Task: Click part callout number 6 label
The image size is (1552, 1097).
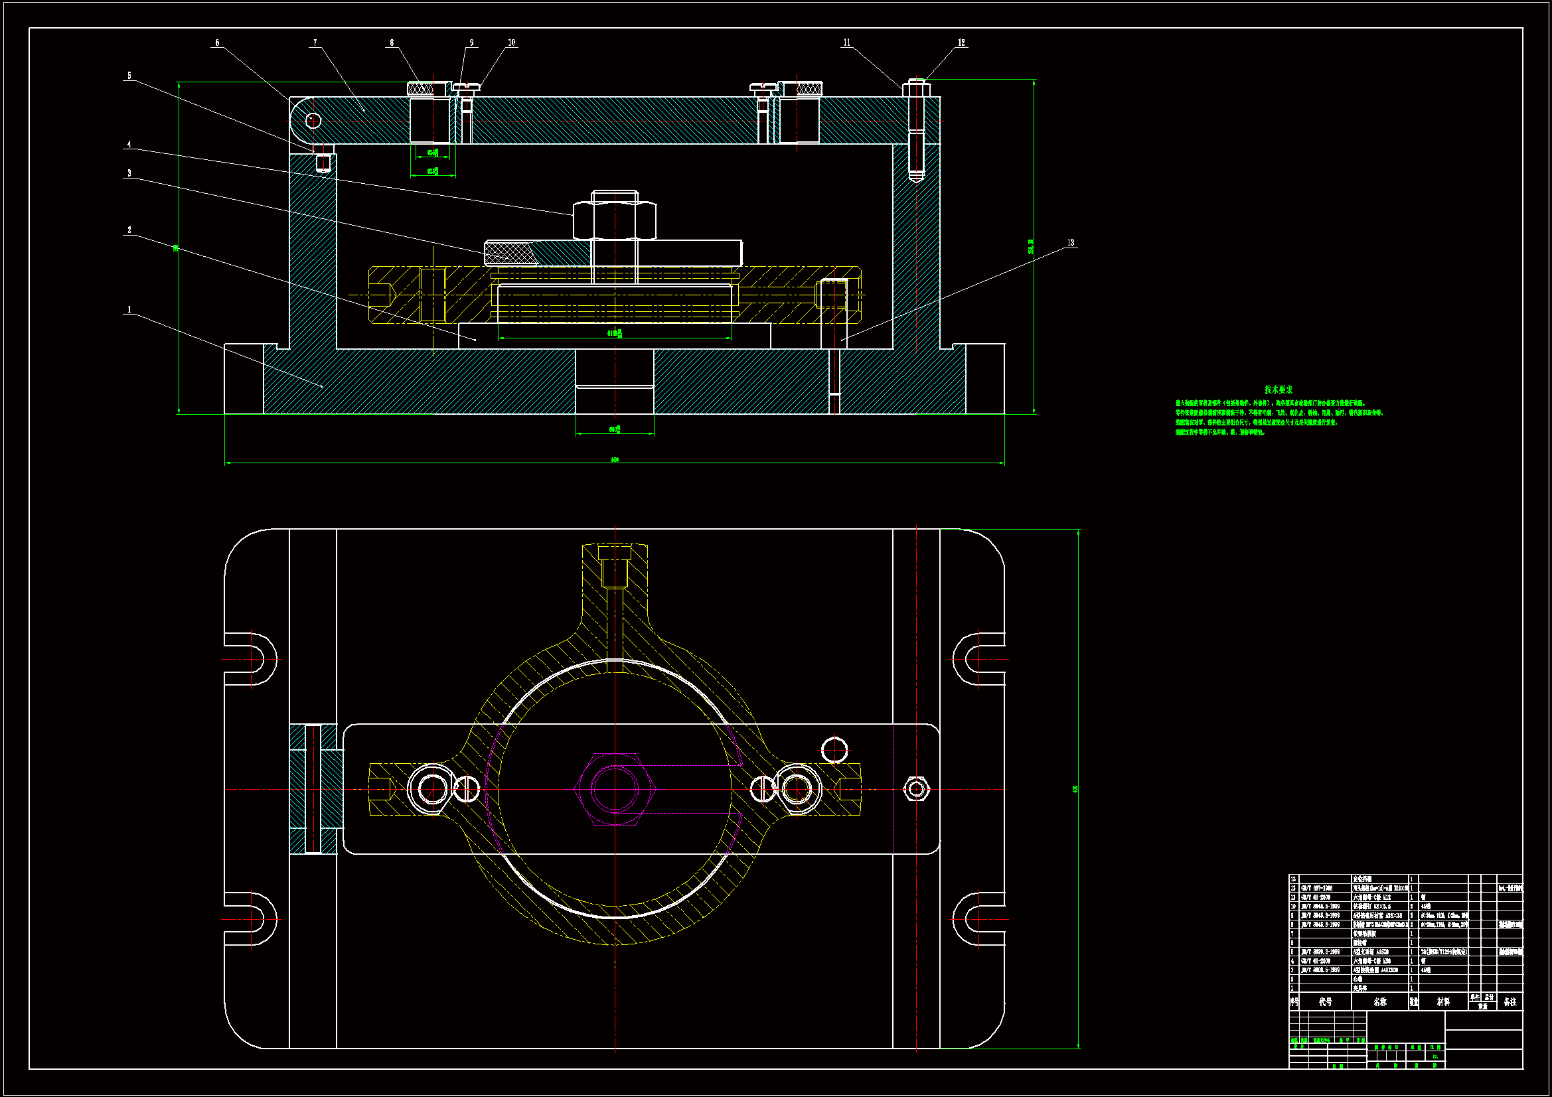Action: [x=217, y=42]
